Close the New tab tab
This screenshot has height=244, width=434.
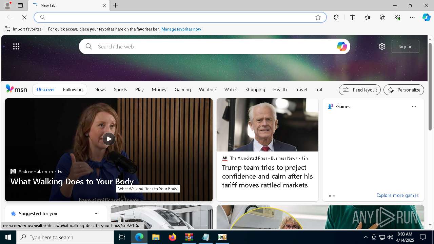104,5
